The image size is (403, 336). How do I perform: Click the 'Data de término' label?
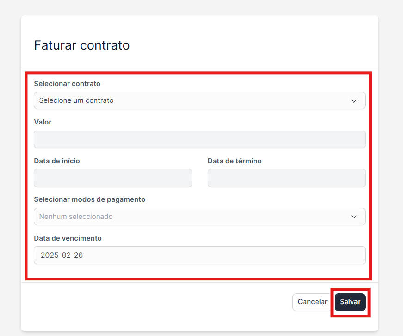tap(235, 161)
